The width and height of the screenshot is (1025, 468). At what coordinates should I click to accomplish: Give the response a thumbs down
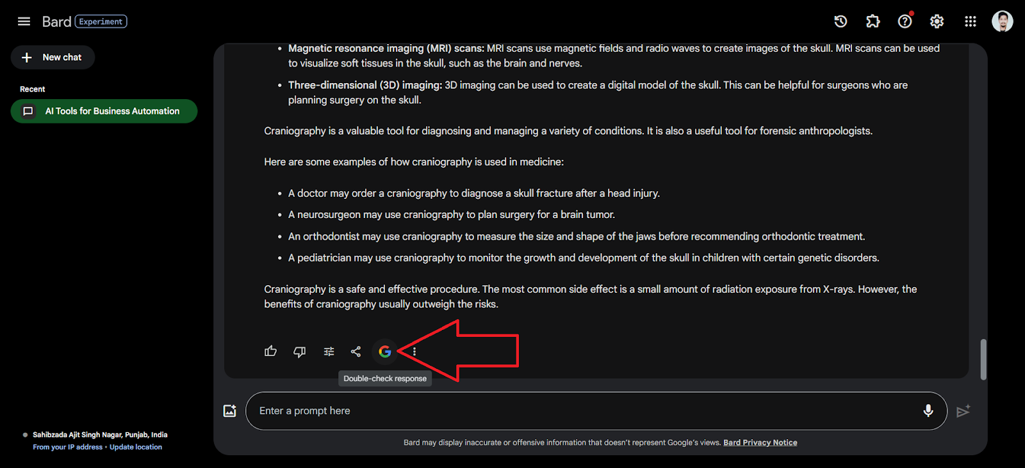299,352
